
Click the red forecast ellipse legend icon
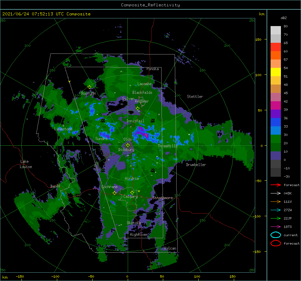tap(276, 243)
